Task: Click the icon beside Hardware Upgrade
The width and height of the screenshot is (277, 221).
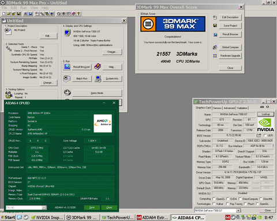Action: point(215,56)
